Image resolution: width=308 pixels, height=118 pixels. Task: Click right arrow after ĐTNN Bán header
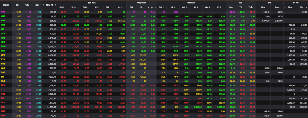click(307, 7)
